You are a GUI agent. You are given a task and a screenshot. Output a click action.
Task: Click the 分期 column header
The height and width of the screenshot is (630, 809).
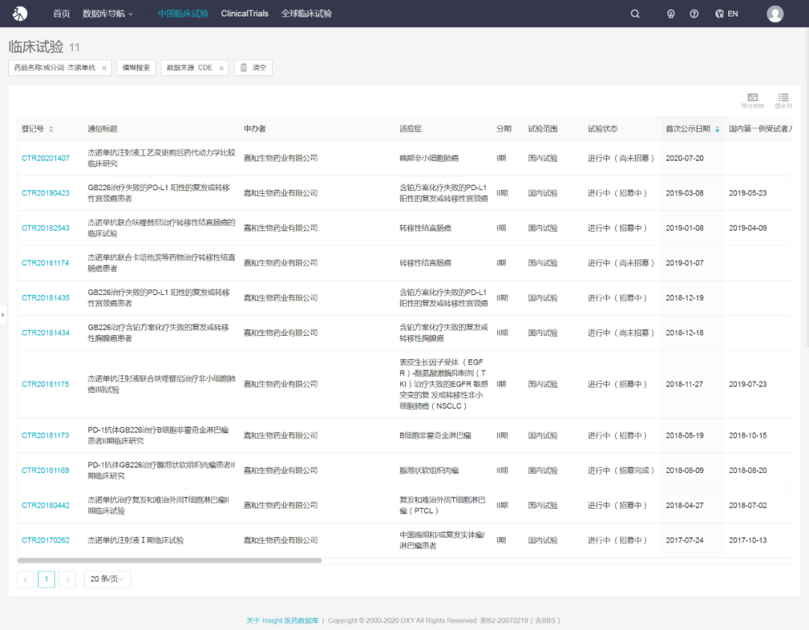tap(504, 129)
